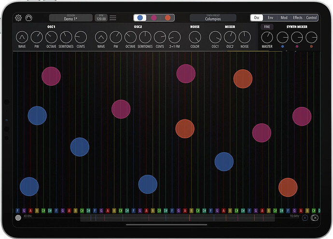Tap the gray circle at bottom left
This screenshot has height=239, width=333.
pos(18,218)
